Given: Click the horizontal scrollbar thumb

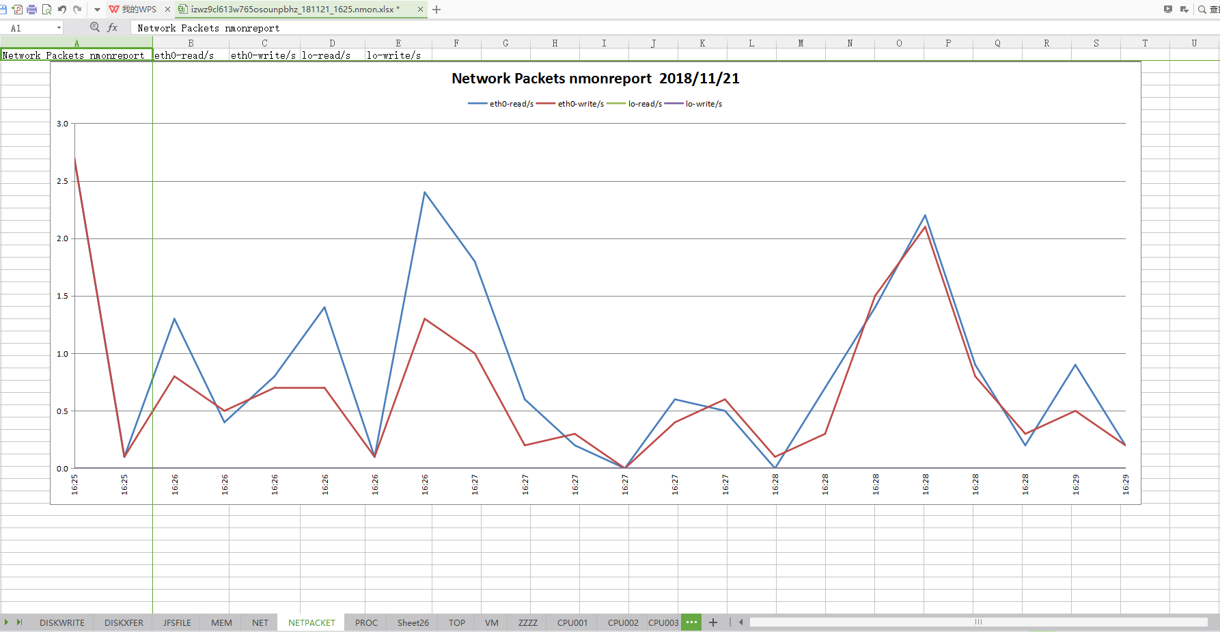Looking at the screenshot, I should click(978, 622).
